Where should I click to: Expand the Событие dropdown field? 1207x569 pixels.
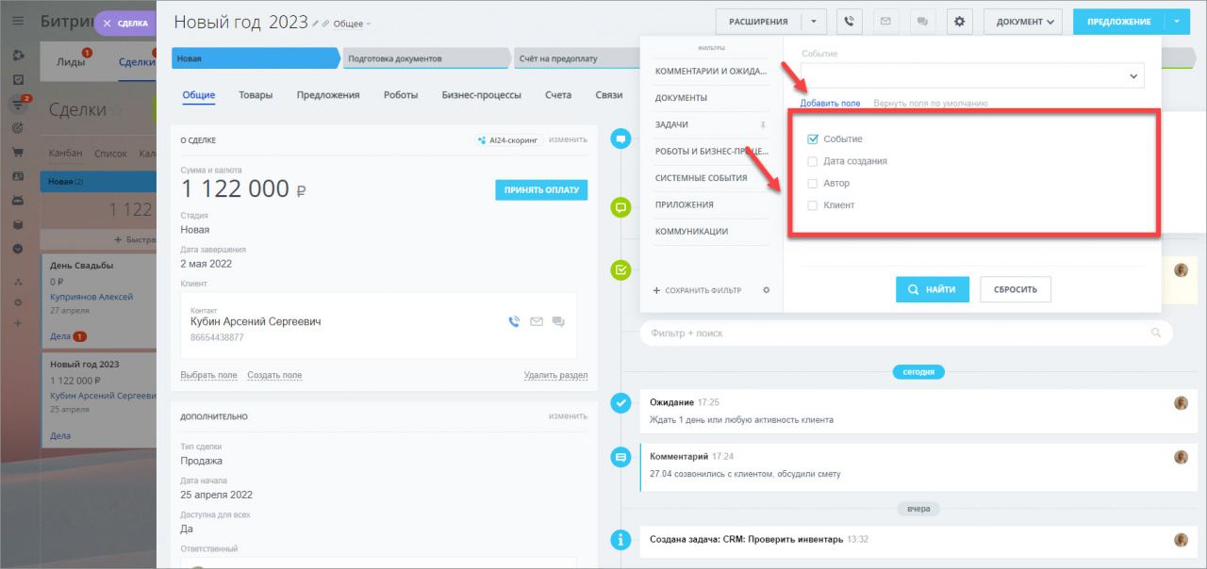pos(972,75)
